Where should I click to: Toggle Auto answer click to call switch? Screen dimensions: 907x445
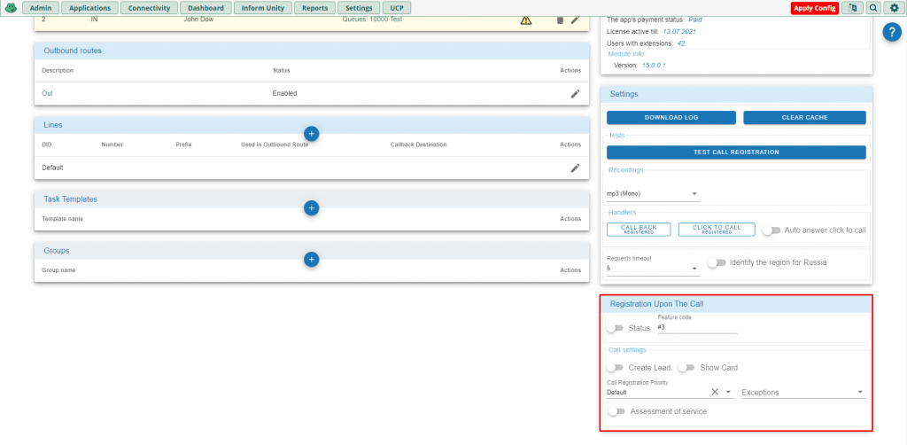pyautogui.click(x=771, y=230)
